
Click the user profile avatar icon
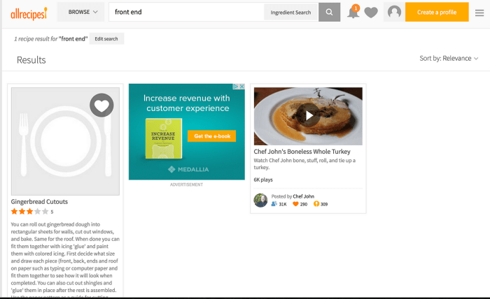(x=394, y=13)
